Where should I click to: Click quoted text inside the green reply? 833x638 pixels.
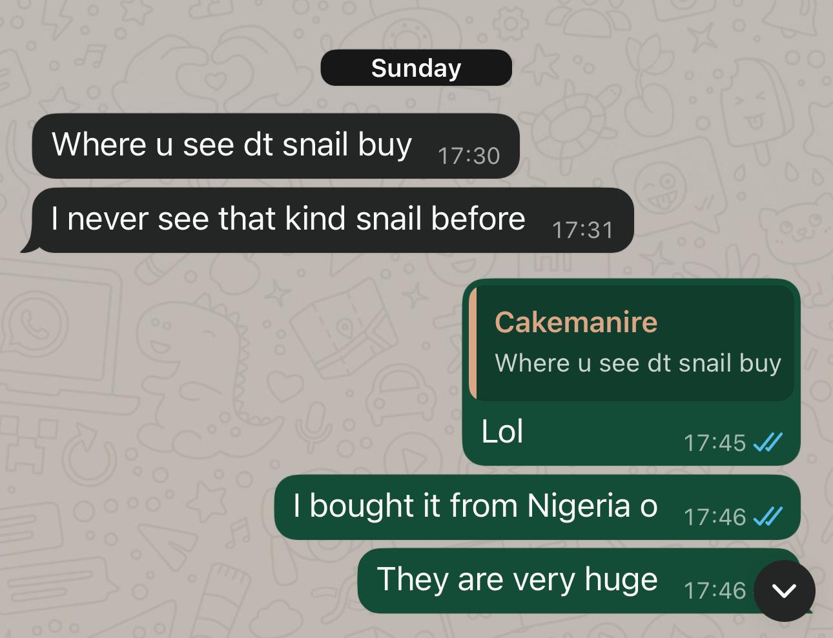pyautogui.click(x=638, y=363)
